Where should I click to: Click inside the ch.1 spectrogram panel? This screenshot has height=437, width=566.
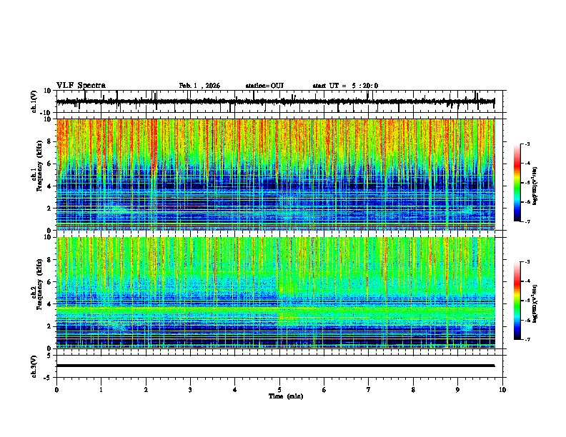tap(276, 174)
